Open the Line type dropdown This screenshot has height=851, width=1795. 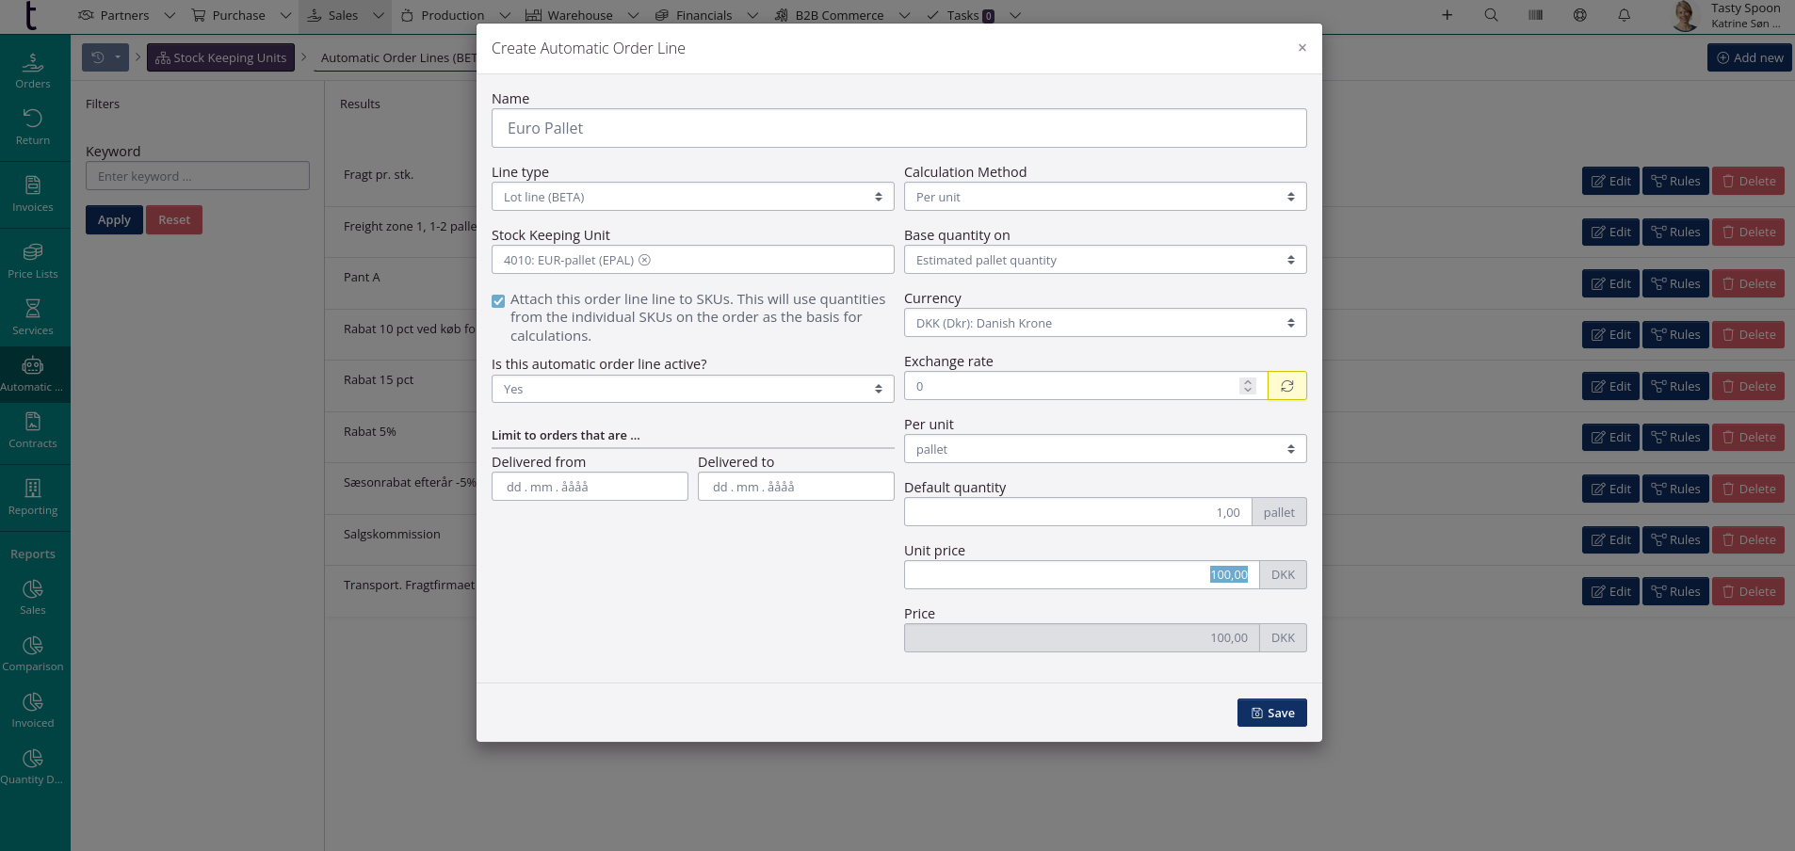tap(692, 197)
